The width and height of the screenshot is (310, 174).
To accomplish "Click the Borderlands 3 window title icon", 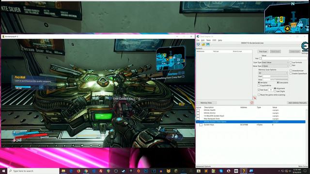I will pyautogui.click(x=3, y=37).
